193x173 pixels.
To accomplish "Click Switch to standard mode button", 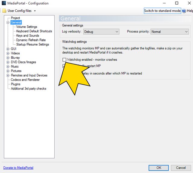I will (x=162, y=11).
